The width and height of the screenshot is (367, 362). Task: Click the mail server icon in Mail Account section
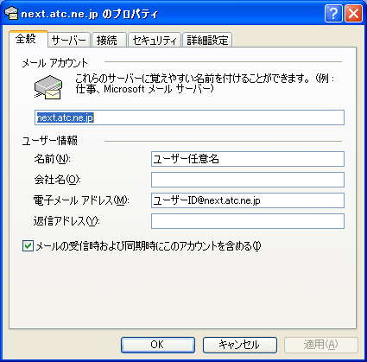[x=48, y=87]
